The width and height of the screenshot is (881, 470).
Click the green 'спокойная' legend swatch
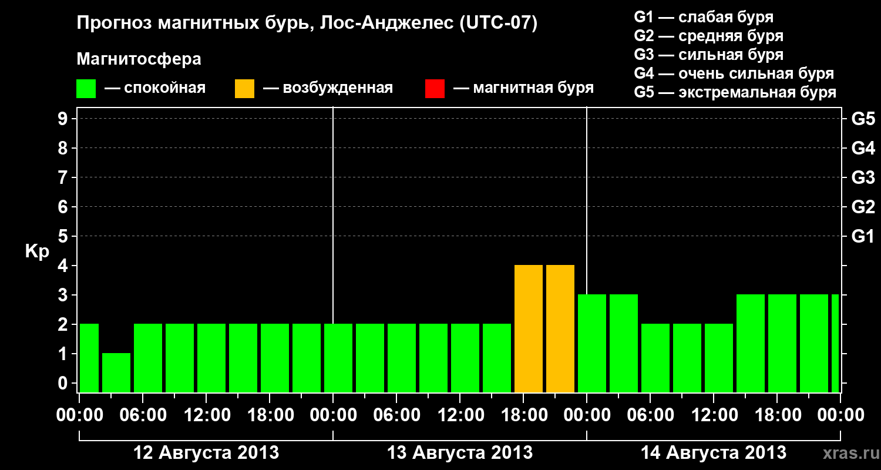pos(86,89)
